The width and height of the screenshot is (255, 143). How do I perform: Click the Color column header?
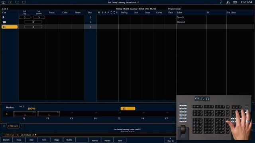point(65,12)
